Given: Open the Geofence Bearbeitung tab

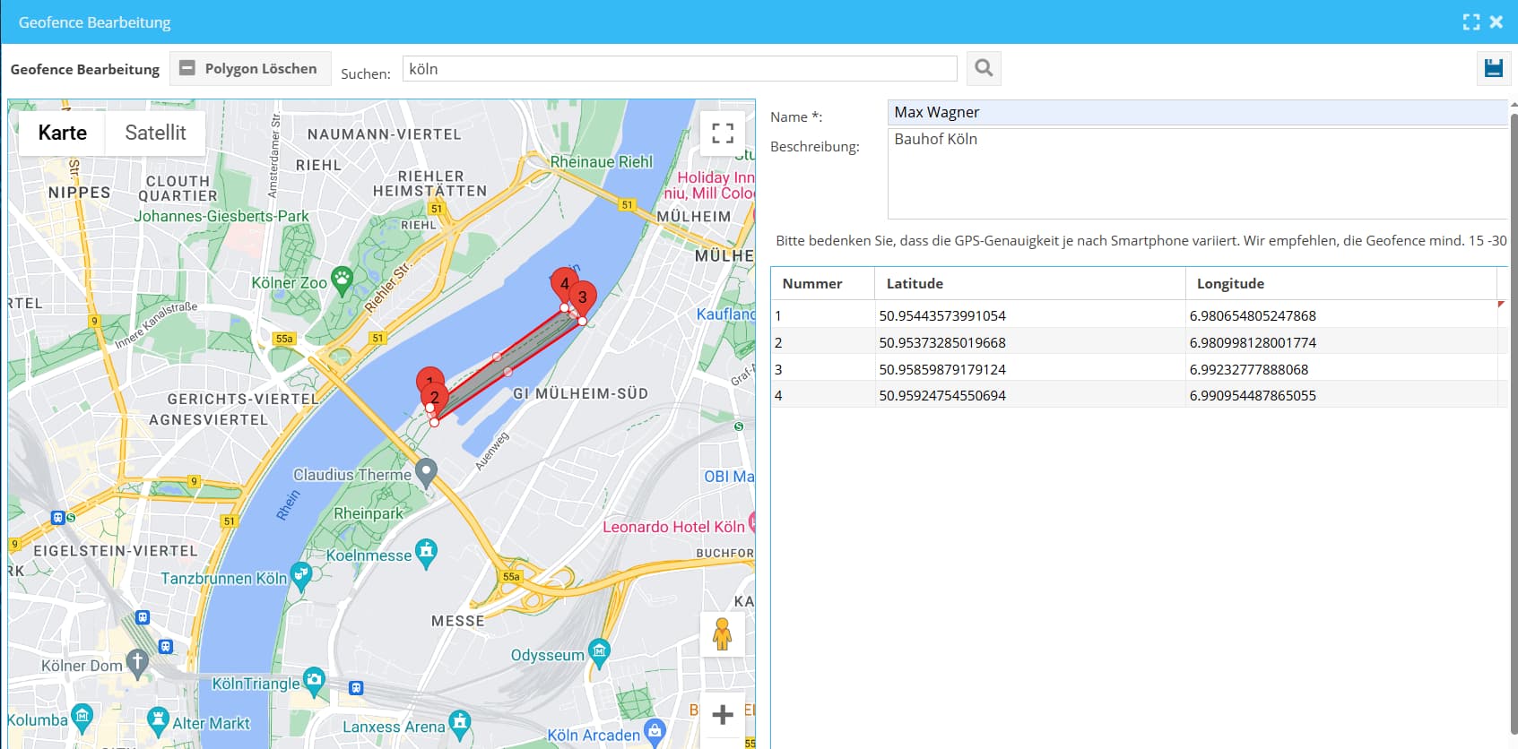Looking at the screenshot, I should tap(85, 69).
